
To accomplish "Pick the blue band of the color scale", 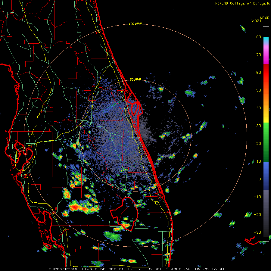I will pos(266,176).
